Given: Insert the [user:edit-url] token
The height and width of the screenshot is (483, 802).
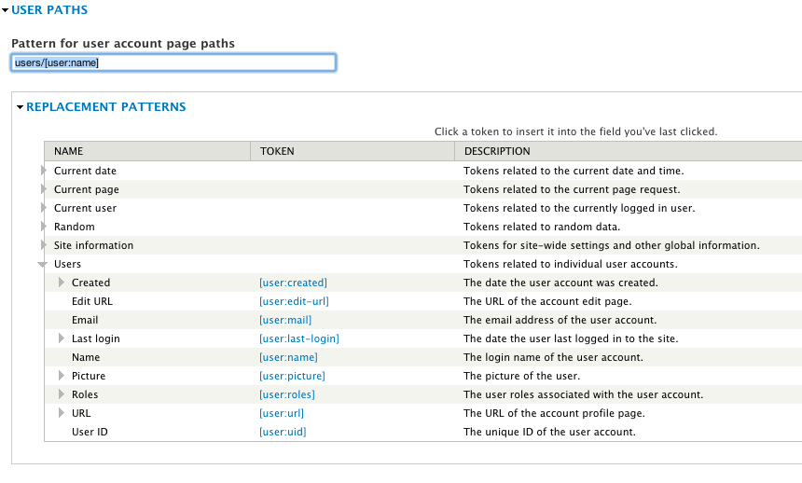Looking at the screenshot, I should click(294, 301).
